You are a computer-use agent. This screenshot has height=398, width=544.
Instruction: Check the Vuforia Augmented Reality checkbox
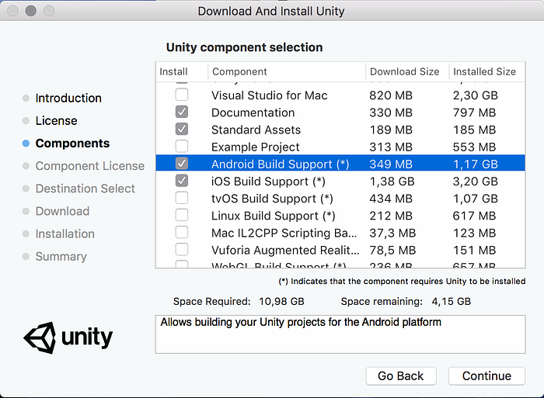pyautogui.click(x=182, y=249)
